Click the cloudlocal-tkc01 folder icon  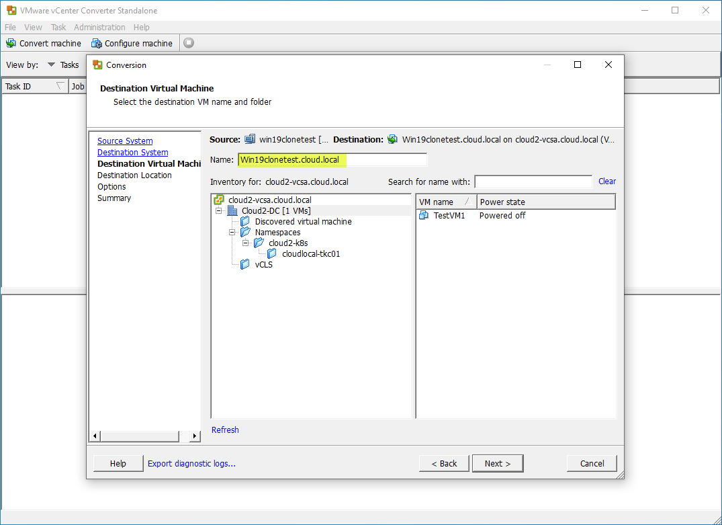[272, 253]
